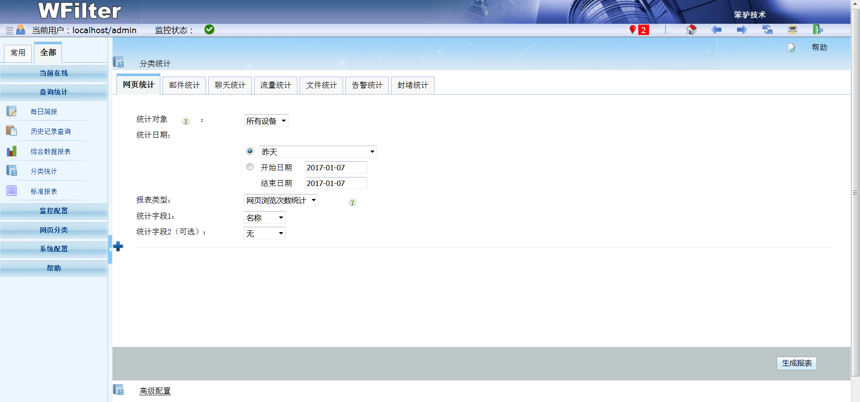Click the logout door icon
The width and height of the screenshot is (860, 402).
click(x=817, y=30)
